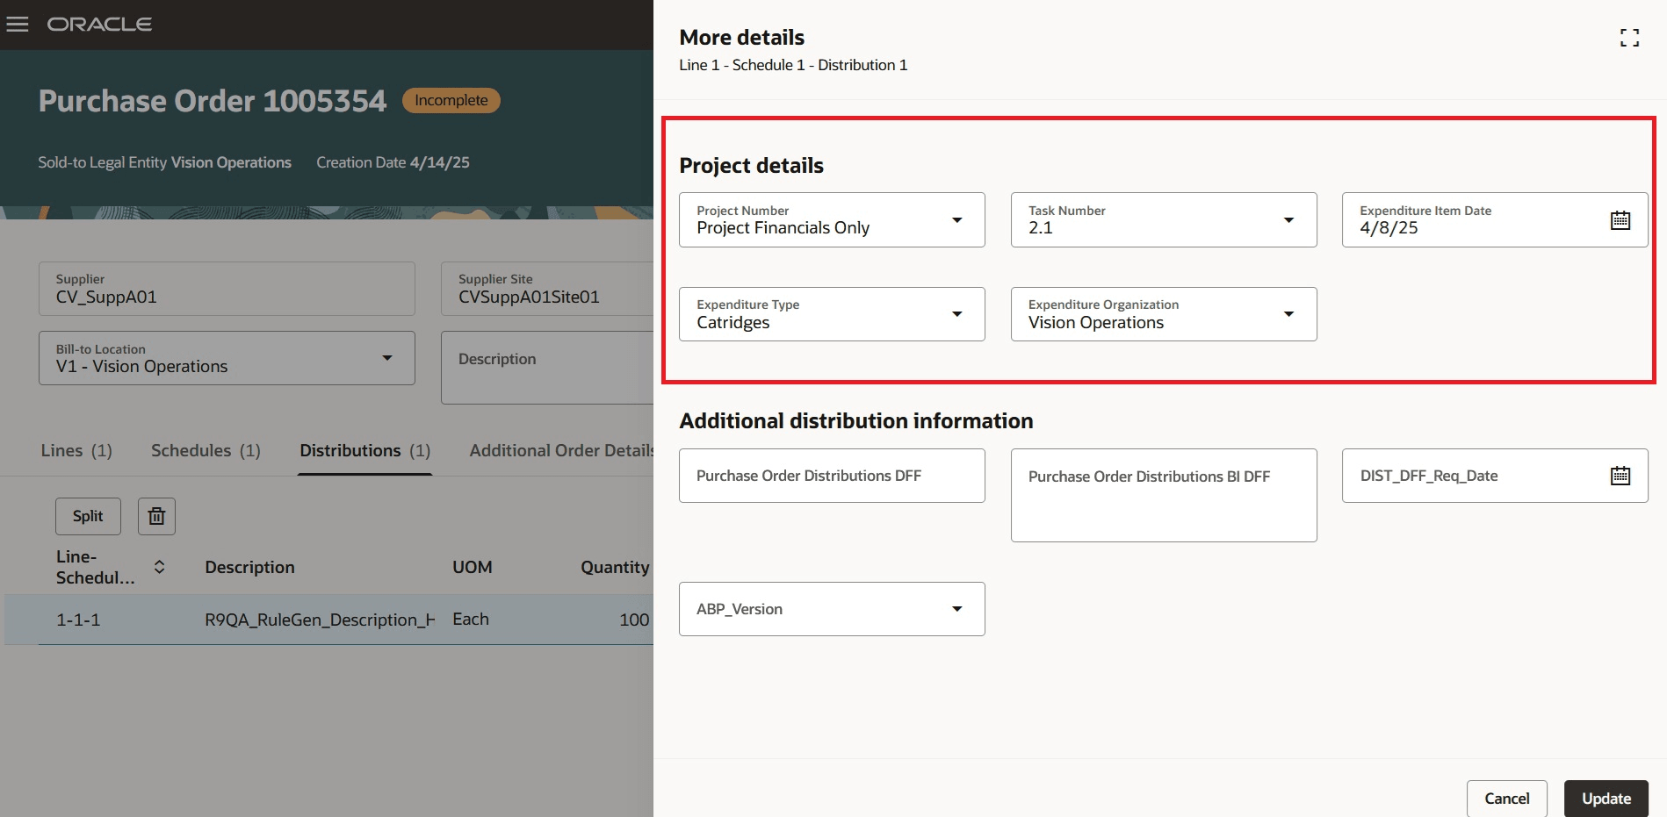The height and width of the screenshot is (817, 1667).
Task: Click the Quantity value 100
Action: point(634,620)
